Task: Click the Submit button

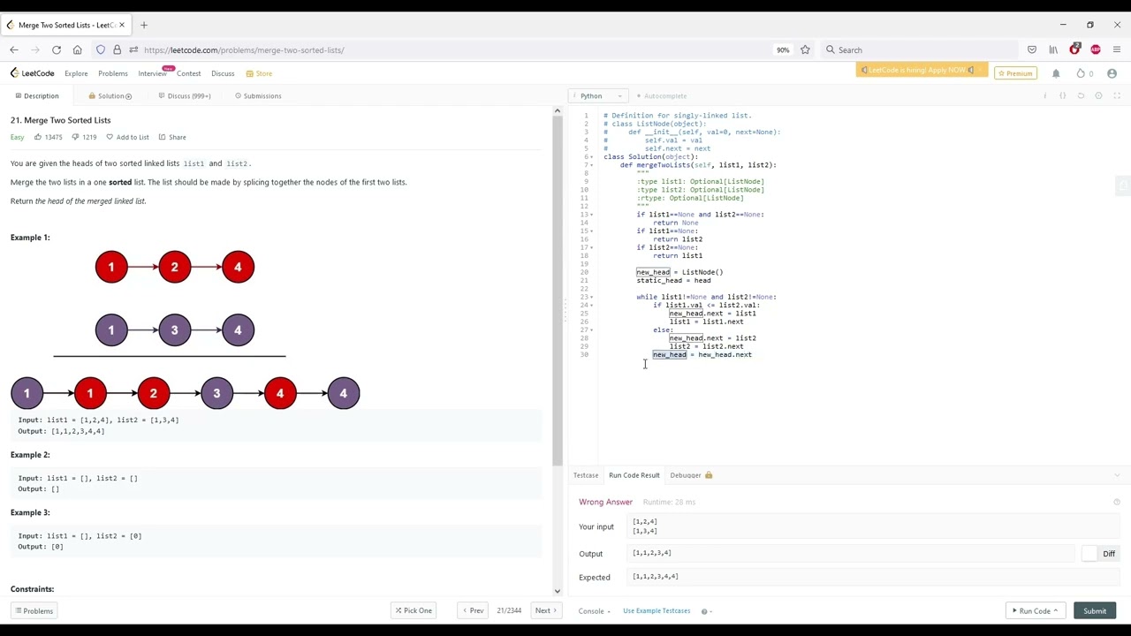Action: pyautogui.click(x=1094, y=611)
